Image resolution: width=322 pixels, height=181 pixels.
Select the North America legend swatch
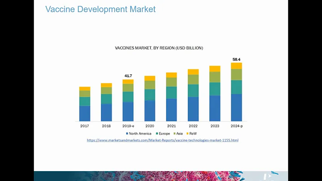pos(127,134)
